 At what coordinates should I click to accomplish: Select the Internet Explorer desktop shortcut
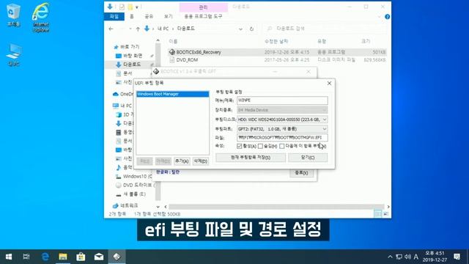41,18
